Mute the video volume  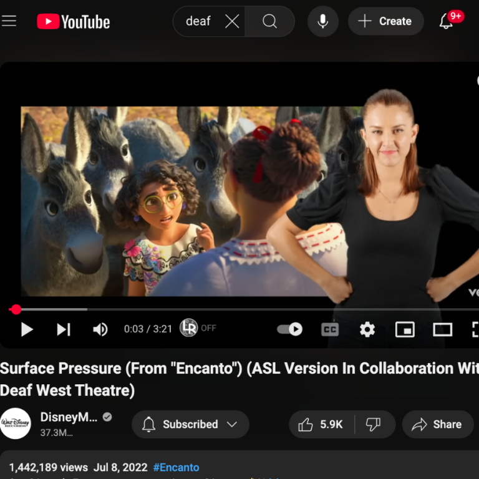click(100, 329)
